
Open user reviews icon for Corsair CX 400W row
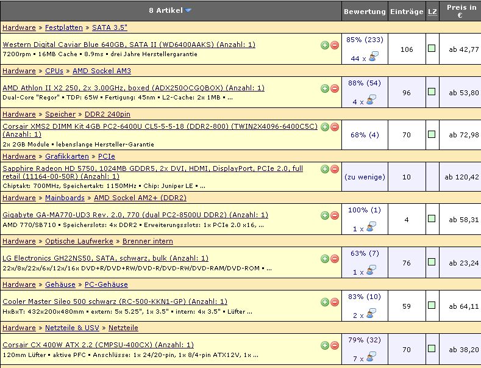click(x=371, y=357)
